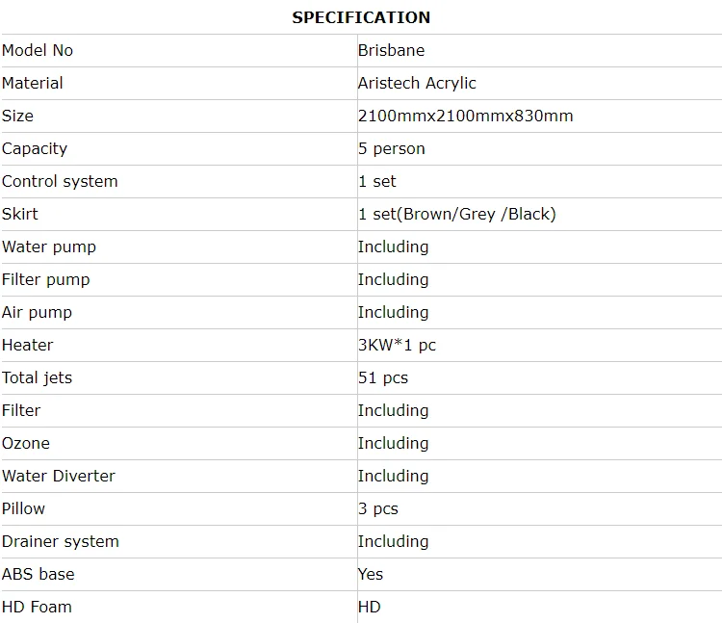Click the SPECIFICATION heading
This screenshot has width=722, height=623.
click(x=361, y=17)
